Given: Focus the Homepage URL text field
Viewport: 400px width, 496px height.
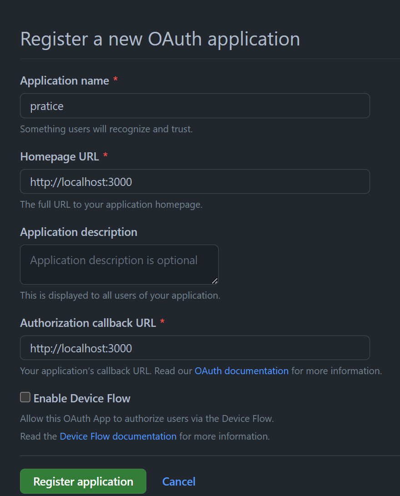Looking at the screenshot, I should pos(195,181).
